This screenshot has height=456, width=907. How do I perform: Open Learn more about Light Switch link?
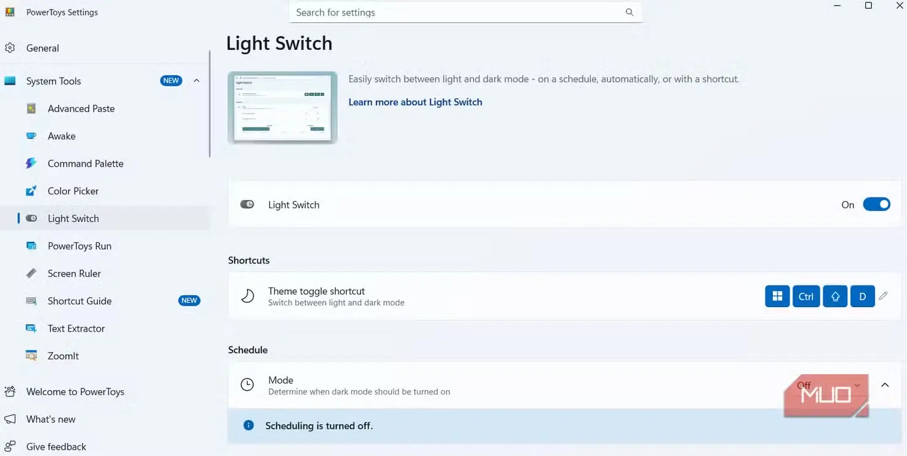415,102
